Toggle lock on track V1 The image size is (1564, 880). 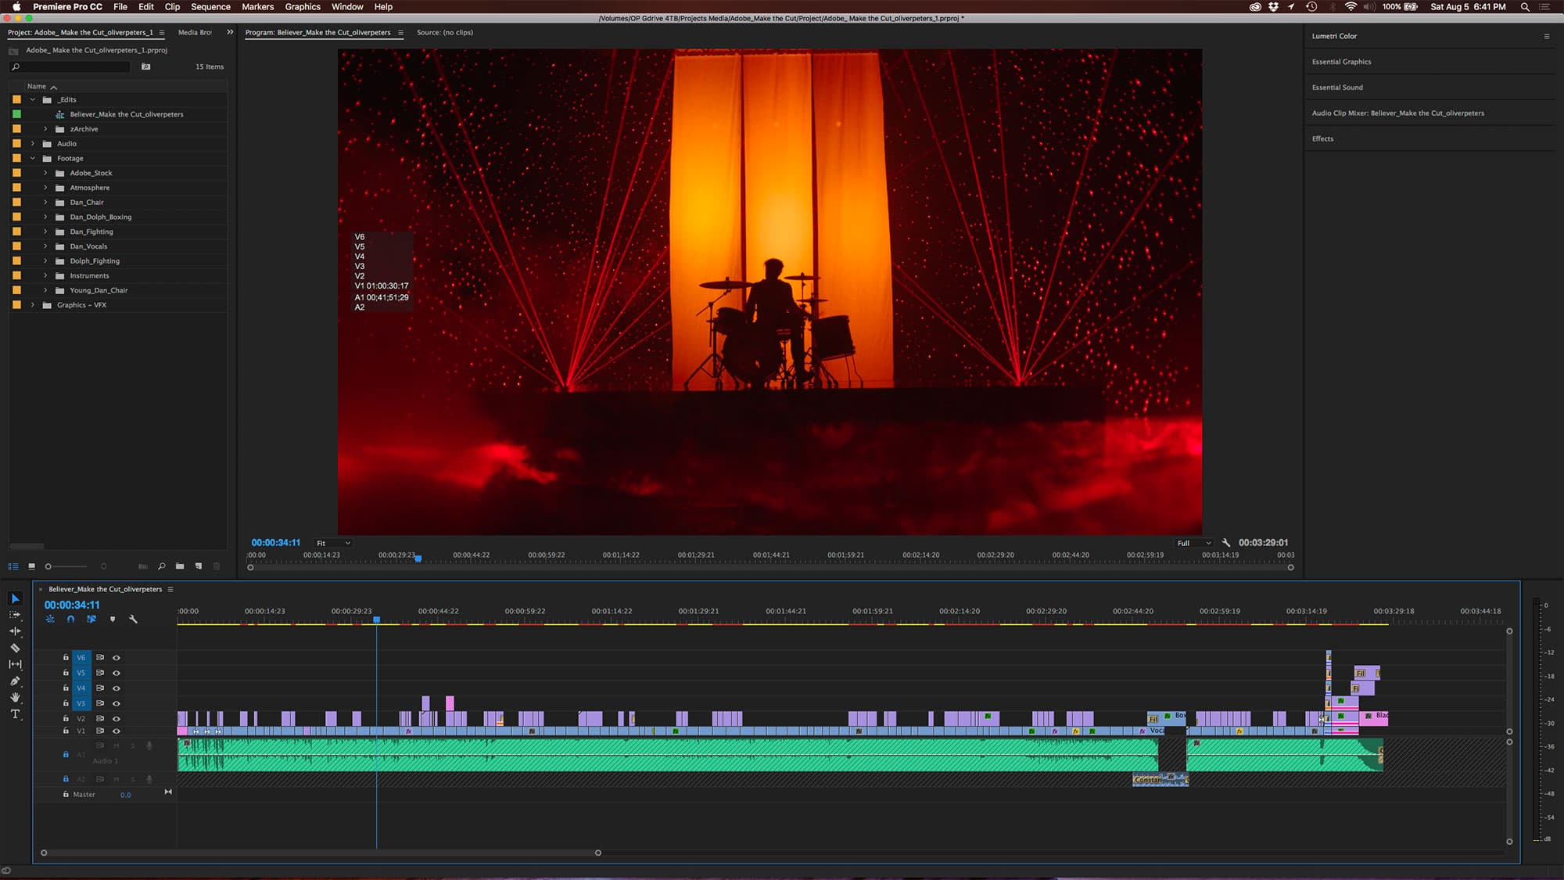(x=66, y=731)
